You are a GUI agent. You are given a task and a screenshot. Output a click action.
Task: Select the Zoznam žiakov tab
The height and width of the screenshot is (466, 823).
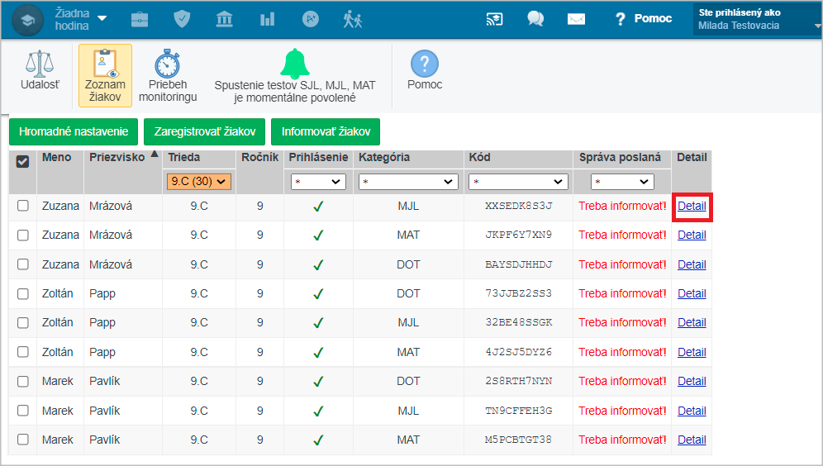tap(105, 75)
